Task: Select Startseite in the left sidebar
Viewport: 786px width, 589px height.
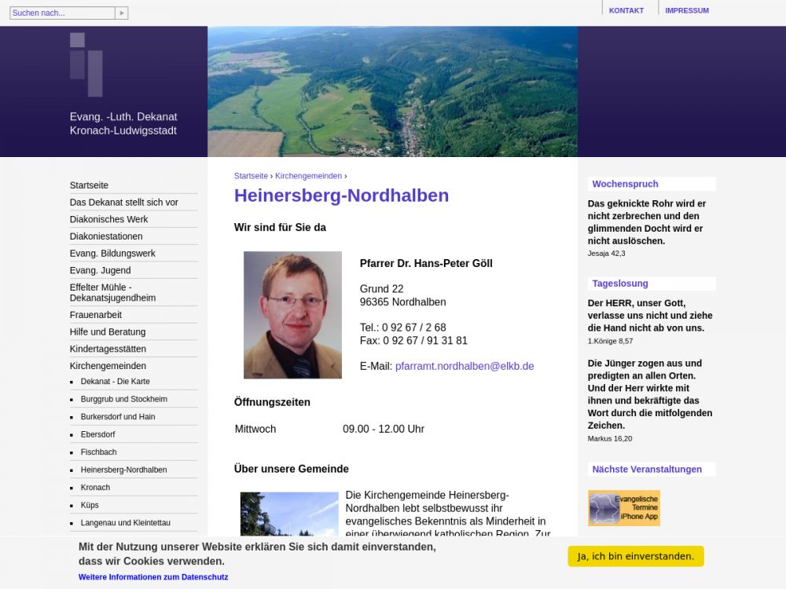Action: [x=89, y=185]
